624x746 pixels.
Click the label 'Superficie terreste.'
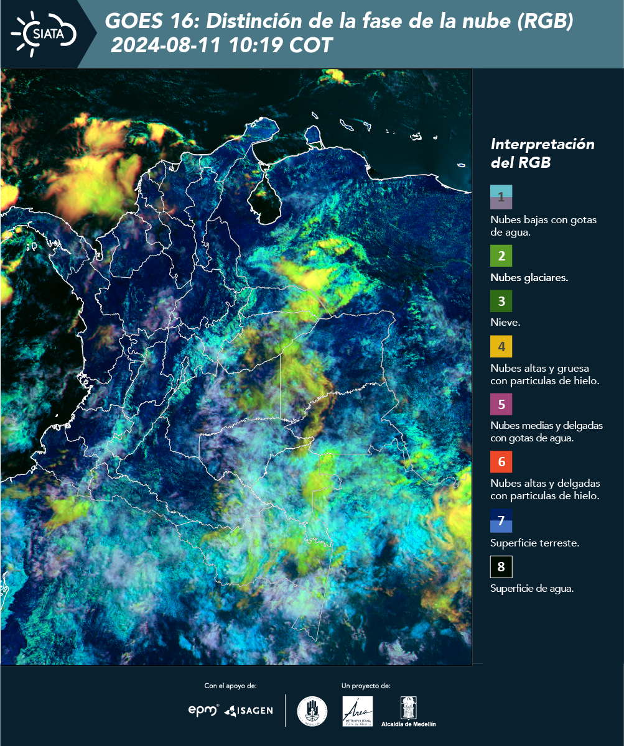(535, 543)
